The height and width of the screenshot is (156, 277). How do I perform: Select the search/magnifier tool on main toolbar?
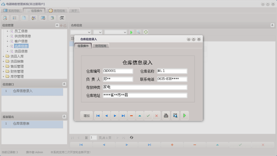[x=5, y=18]
